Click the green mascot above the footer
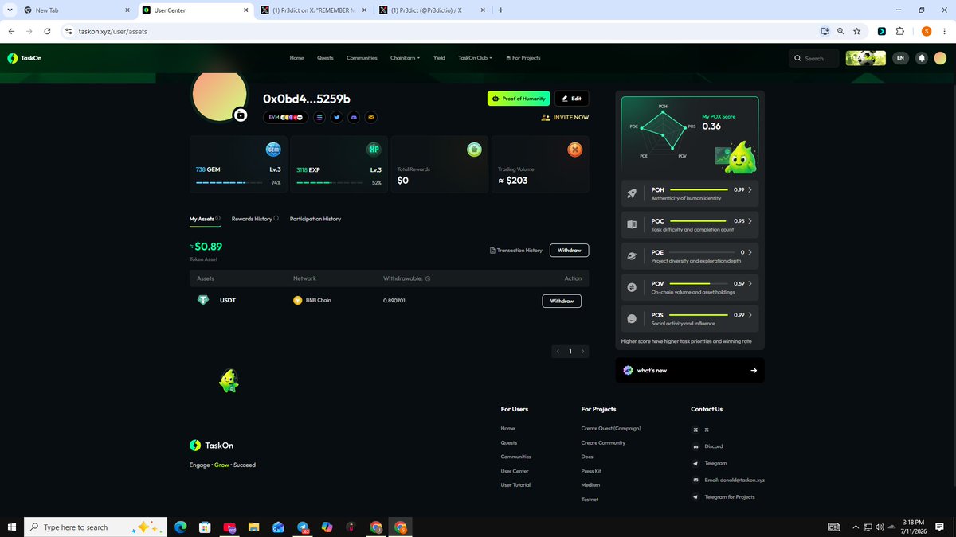This screenshot has width=956, height=537. coord(229,381)
